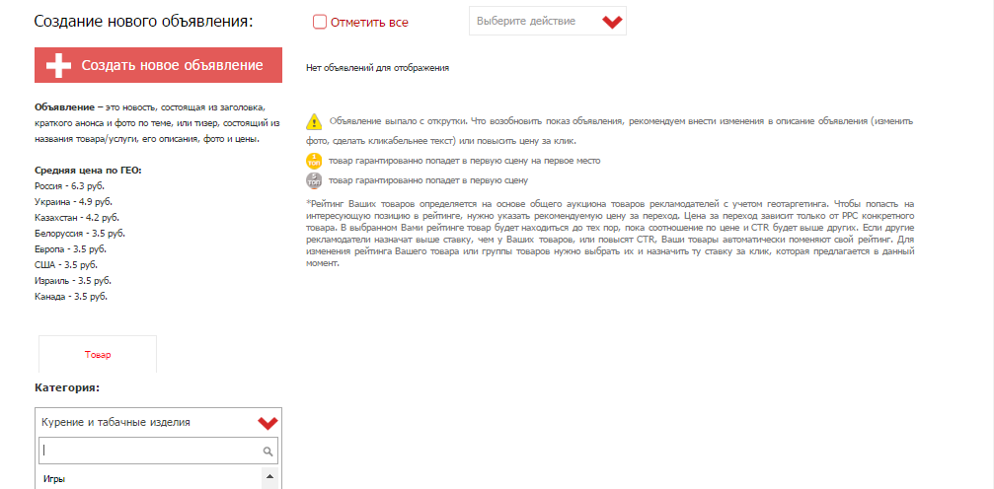Switch to the "Товар" tab

98,355
